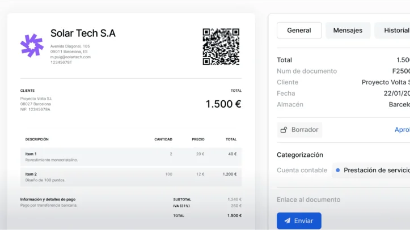Click the Borrador status button

coord(299,130)
